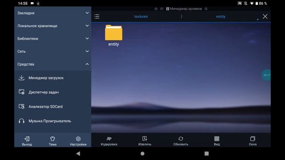This screenshot has width=285, height=160.
Task: Select entity in breadcrumb path
Action: pos(221,16)
